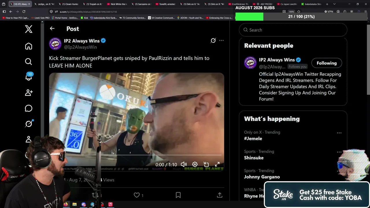Switch to the Sarcasmo on X tab

coord(141,4)
